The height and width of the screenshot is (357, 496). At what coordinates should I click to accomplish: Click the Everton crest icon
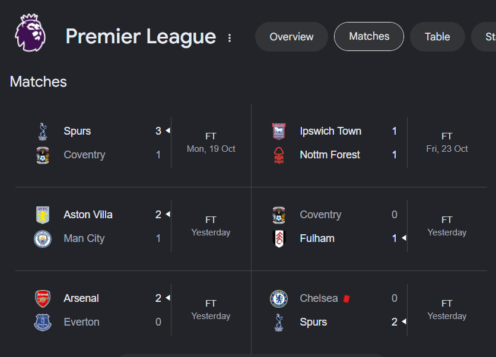[x=43, y=322]
